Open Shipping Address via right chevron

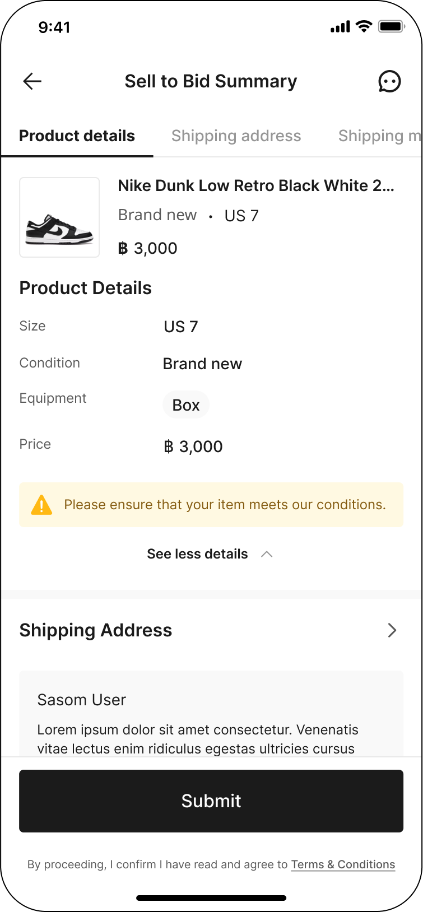pyautogui.click(x=392, y=630)
